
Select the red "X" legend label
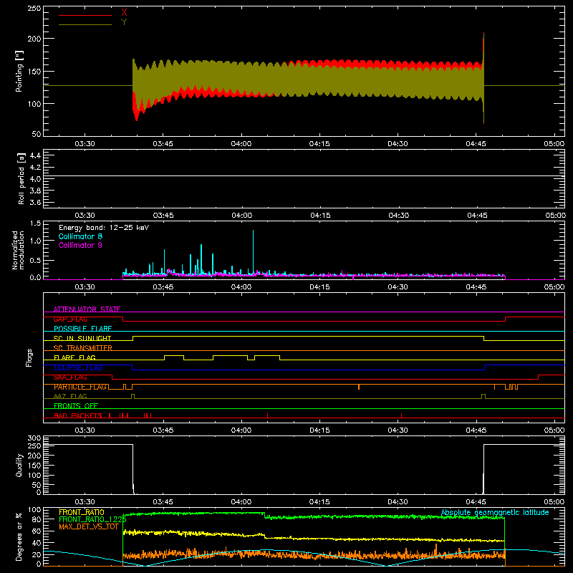124,13
